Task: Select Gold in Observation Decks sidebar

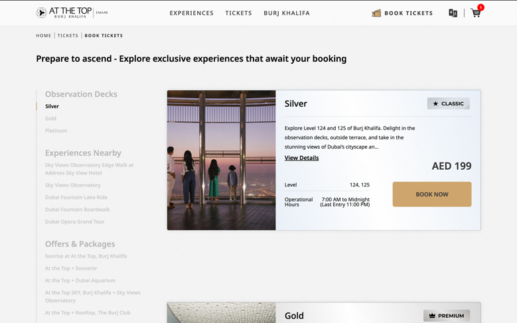Action: click(50, 119)
